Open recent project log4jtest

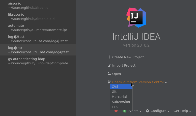pos(38,50)
